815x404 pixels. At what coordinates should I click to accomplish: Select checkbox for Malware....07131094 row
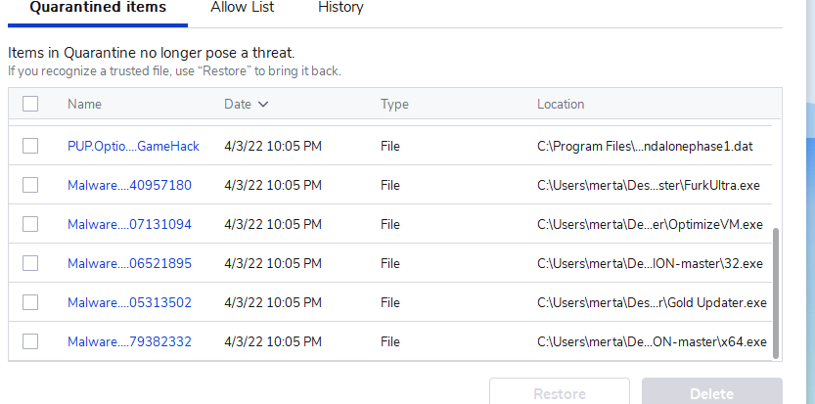tap(30, 224)
